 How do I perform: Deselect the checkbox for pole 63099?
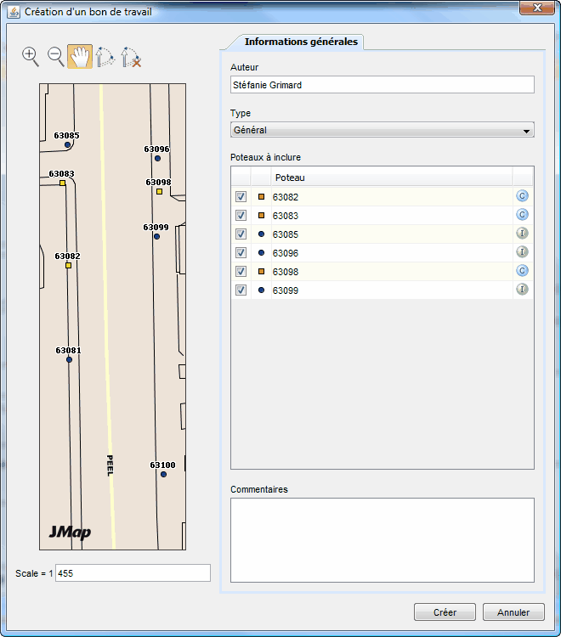pos(241,290)
